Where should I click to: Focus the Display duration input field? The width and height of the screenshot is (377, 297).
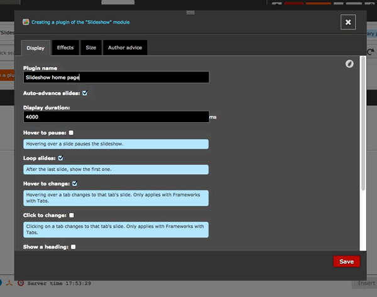tap(116, 117)
